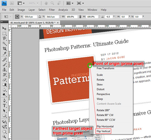
Task: Select the Rectangle shape tool
Action: coord(4,116)
